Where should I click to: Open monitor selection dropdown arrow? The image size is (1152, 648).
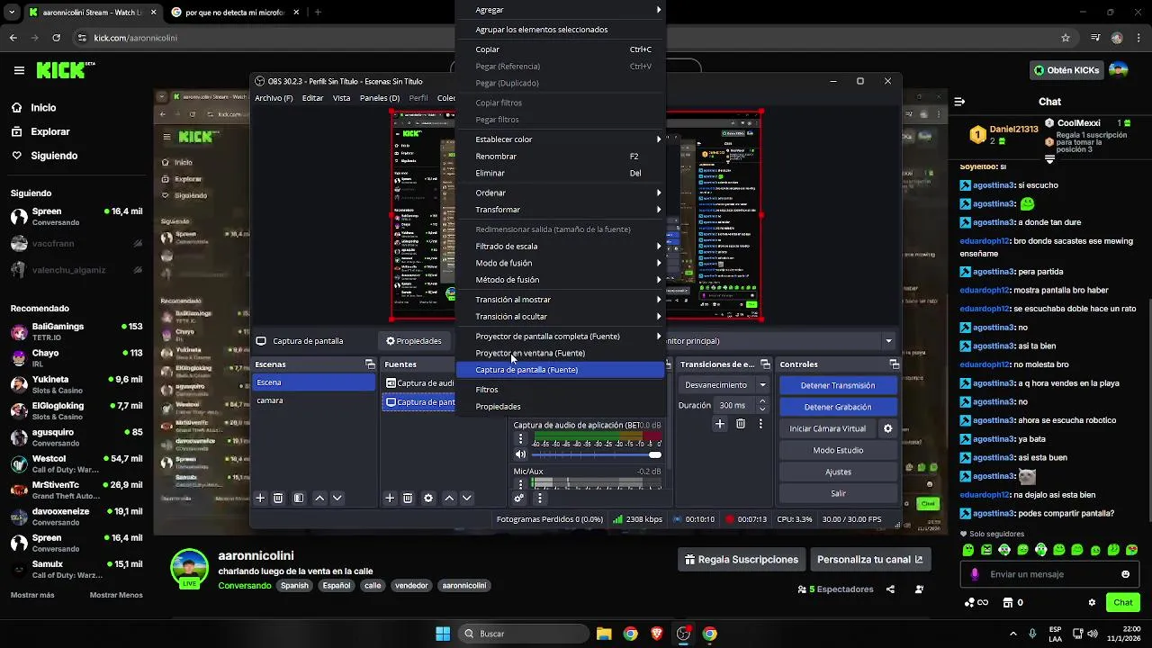click(x=888, y=341)
